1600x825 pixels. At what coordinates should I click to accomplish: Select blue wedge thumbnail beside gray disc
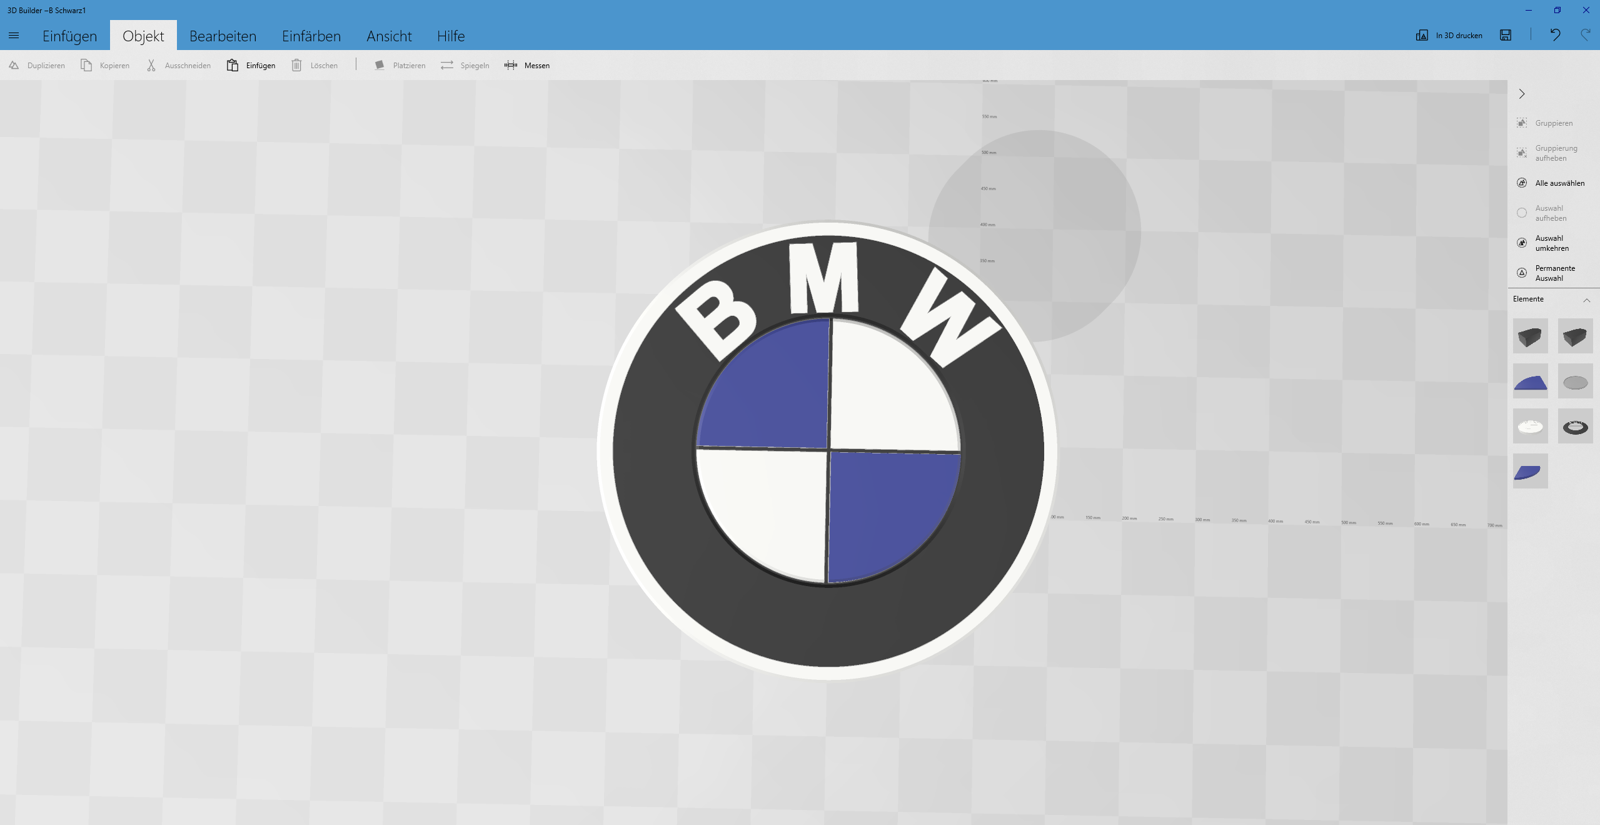point(1530,381)
